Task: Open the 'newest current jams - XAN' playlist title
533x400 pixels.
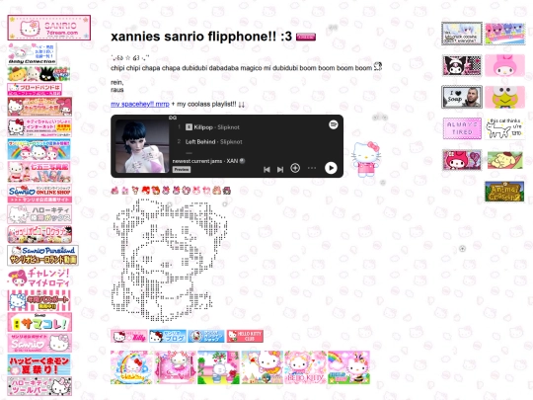Action: 205,161
